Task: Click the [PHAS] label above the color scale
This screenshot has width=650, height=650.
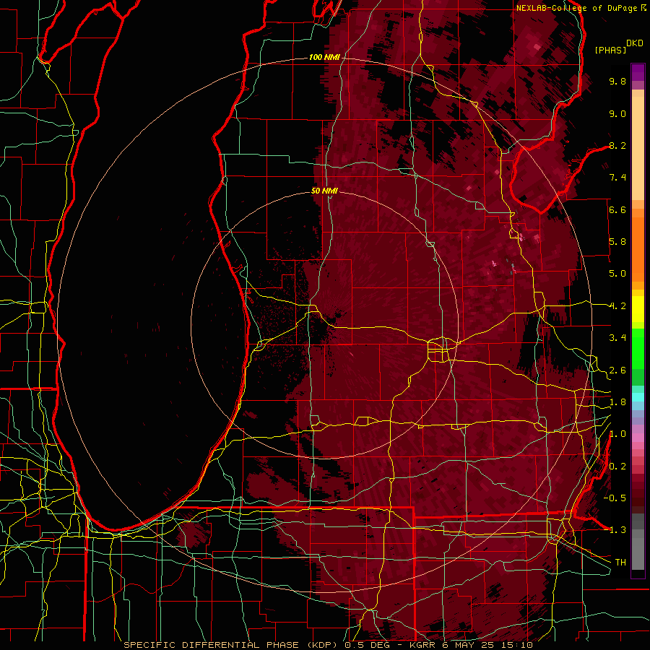Action: 610,50
